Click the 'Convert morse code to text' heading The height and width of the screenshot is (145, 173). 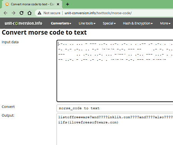44,33
